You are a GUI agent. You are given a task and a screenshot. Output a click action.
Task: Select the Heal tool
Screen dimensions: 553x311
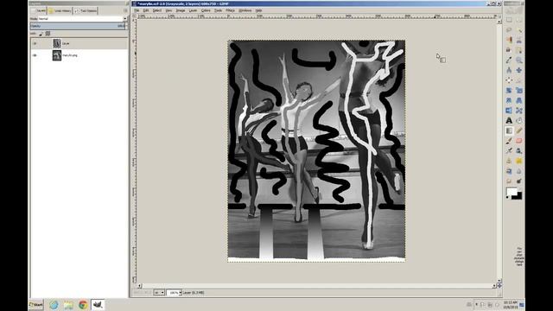point(518,161)
